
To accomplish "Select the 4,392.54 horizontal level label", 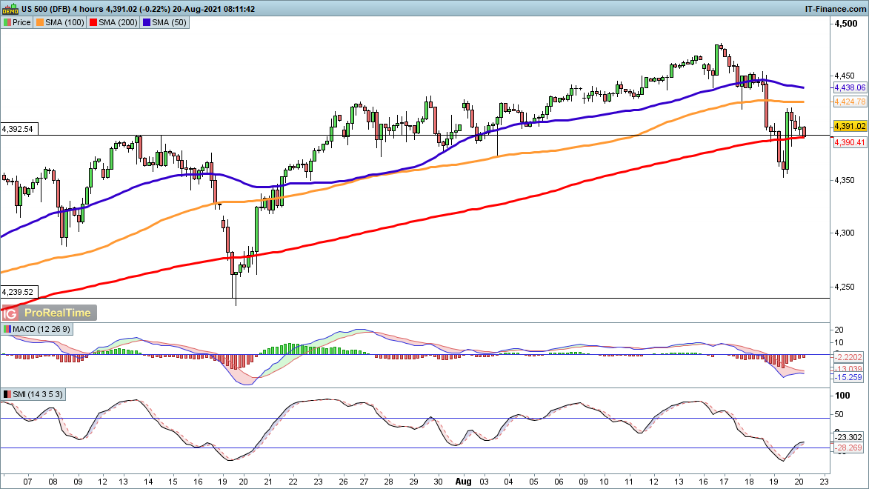I will point(18,129).
